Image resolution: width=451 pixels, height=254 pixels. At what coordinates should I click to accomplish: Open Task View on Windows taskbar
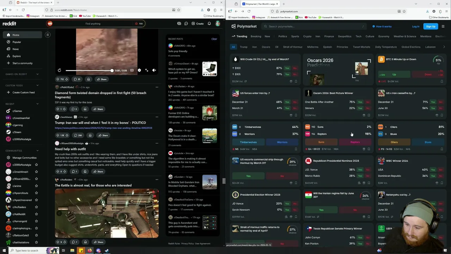[63, 250]
